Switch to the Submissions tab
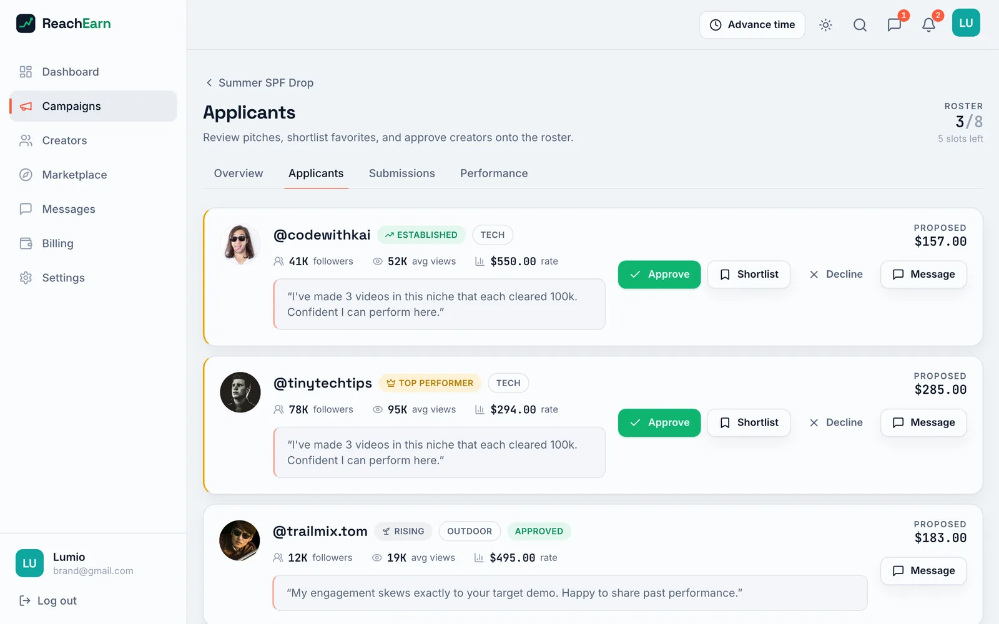 402,173
